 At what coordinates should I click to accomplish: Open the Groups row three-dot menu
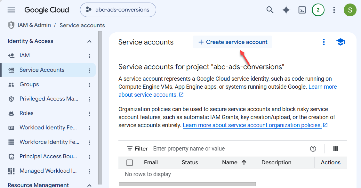[x=90, y=85]
